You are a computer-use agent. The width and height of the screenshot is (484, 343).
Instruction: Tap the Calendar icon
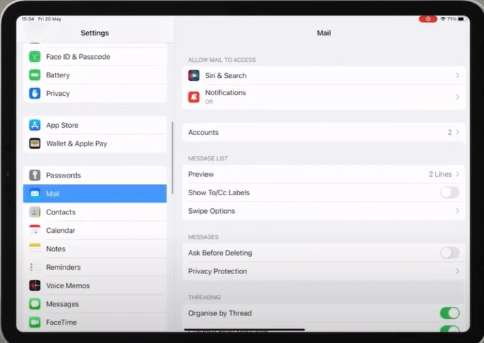(35, 230)
